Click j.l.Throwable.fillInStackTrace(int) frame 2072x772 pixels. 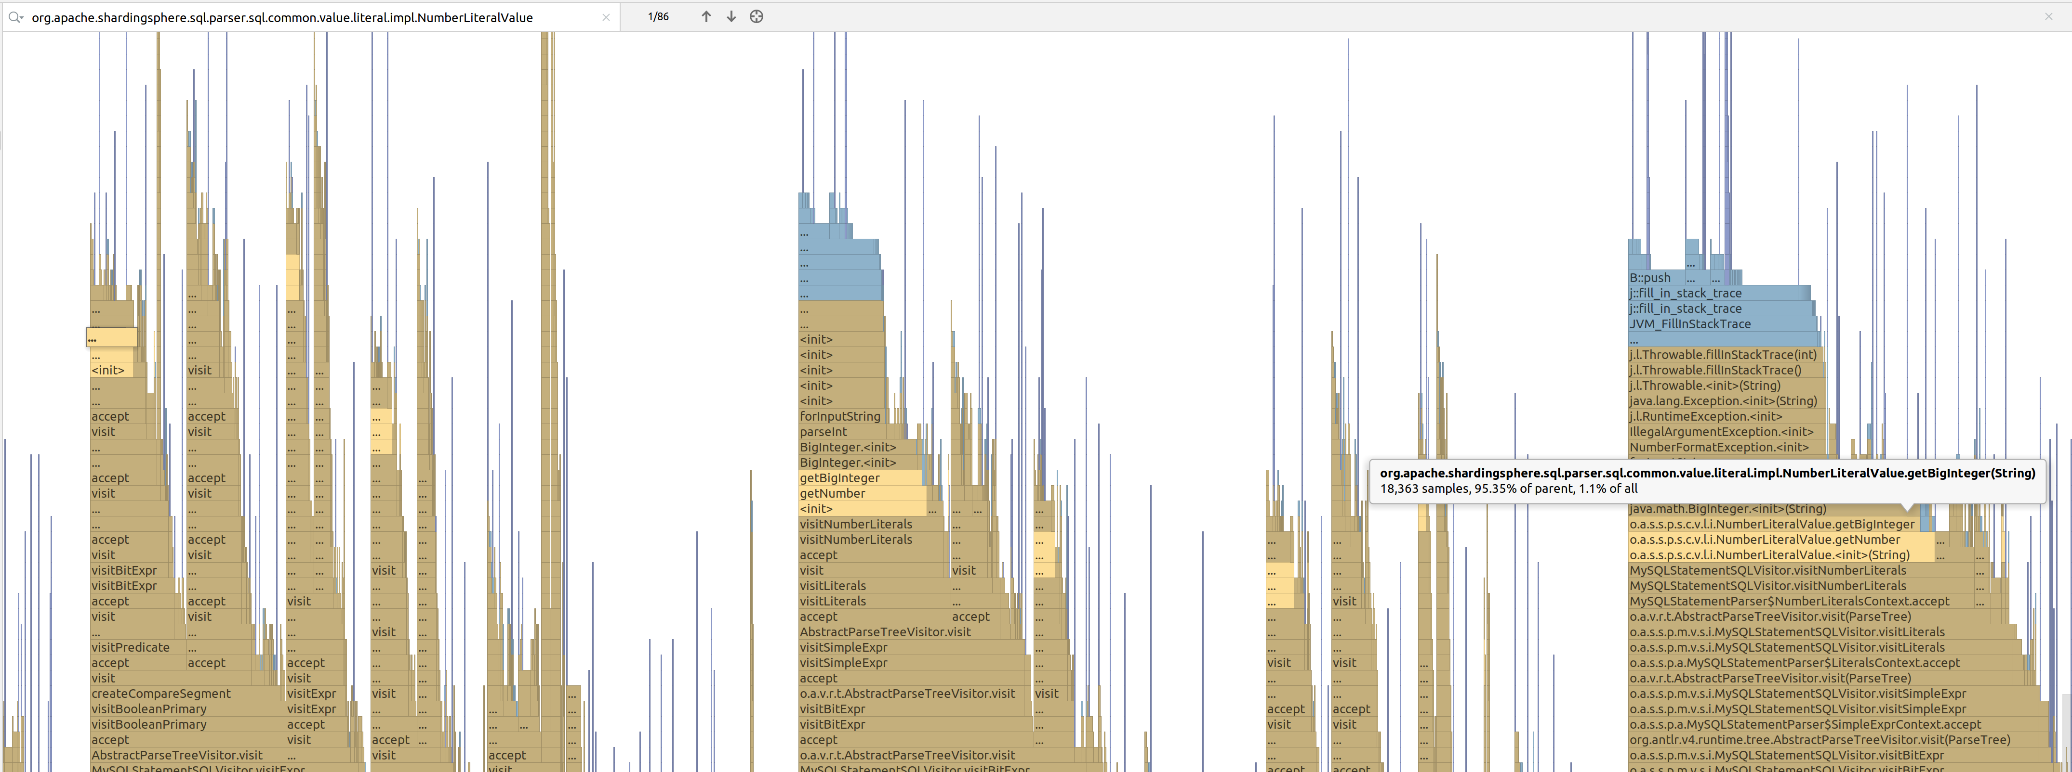pos(1722,355)
